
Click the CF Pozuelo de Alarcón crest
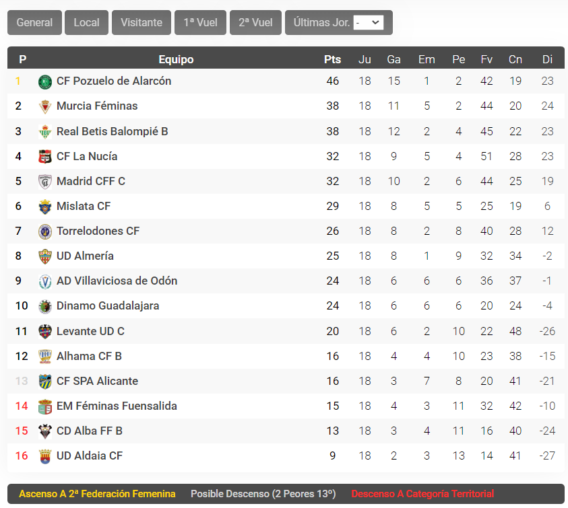(45, 82)
